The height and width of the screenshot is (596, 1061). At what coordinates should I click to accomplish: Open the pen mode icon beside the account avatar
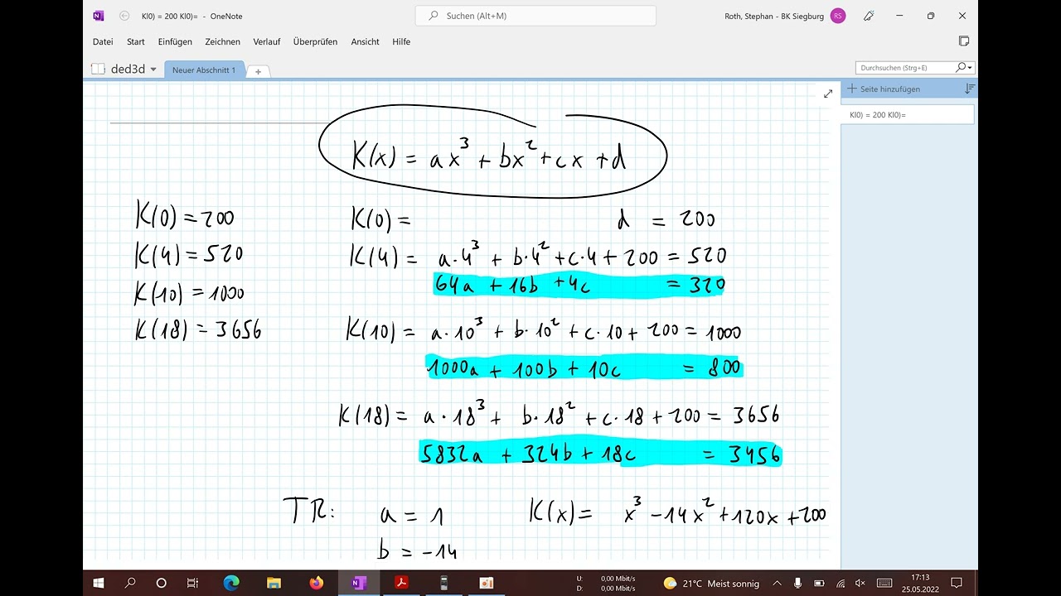869,16
